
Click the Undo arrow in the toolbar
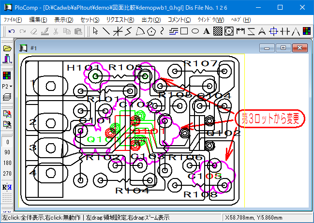point(12,31)
